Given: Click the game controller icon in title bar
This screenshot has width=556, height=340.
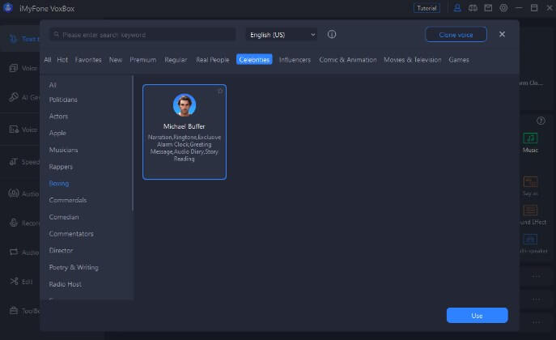Looking at the screenshot, I should (473, 8).
